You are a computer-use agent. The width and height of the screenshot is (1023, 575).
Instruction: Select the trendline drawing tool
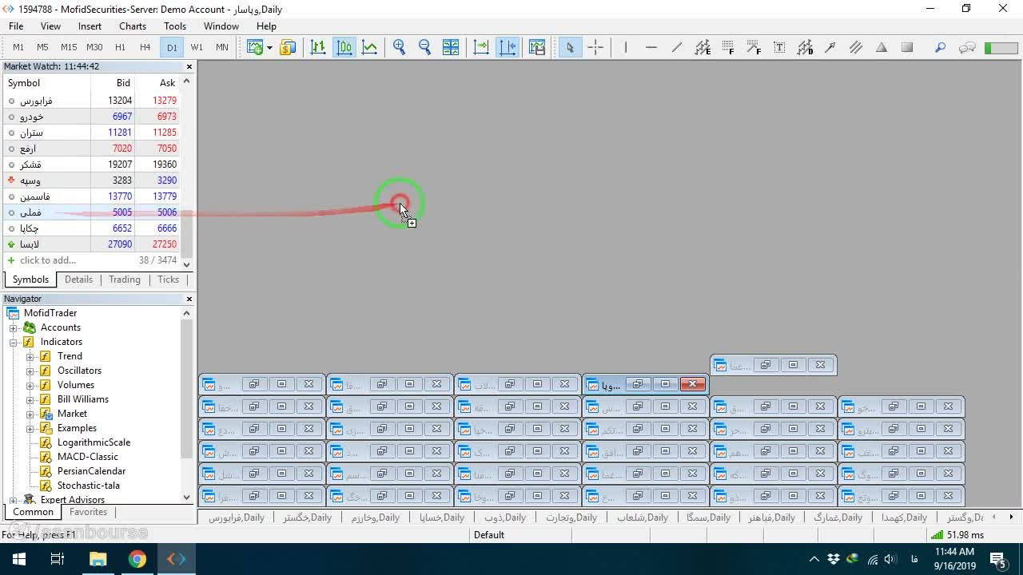(677, 48)
